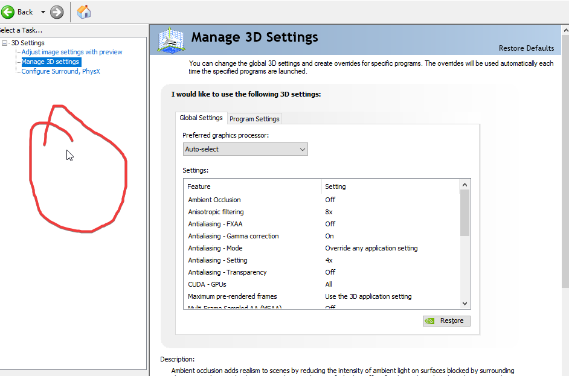Click the Off value for Antialiasing - FXAA
Screen dimensions: 569x376
pyautogui.click(x=330, y=224)
